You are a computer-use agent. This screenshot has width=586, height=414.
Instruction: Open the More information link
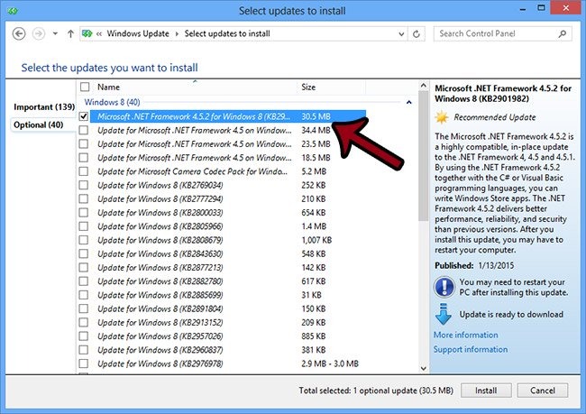pyautogui.click(x=465, y=336)
